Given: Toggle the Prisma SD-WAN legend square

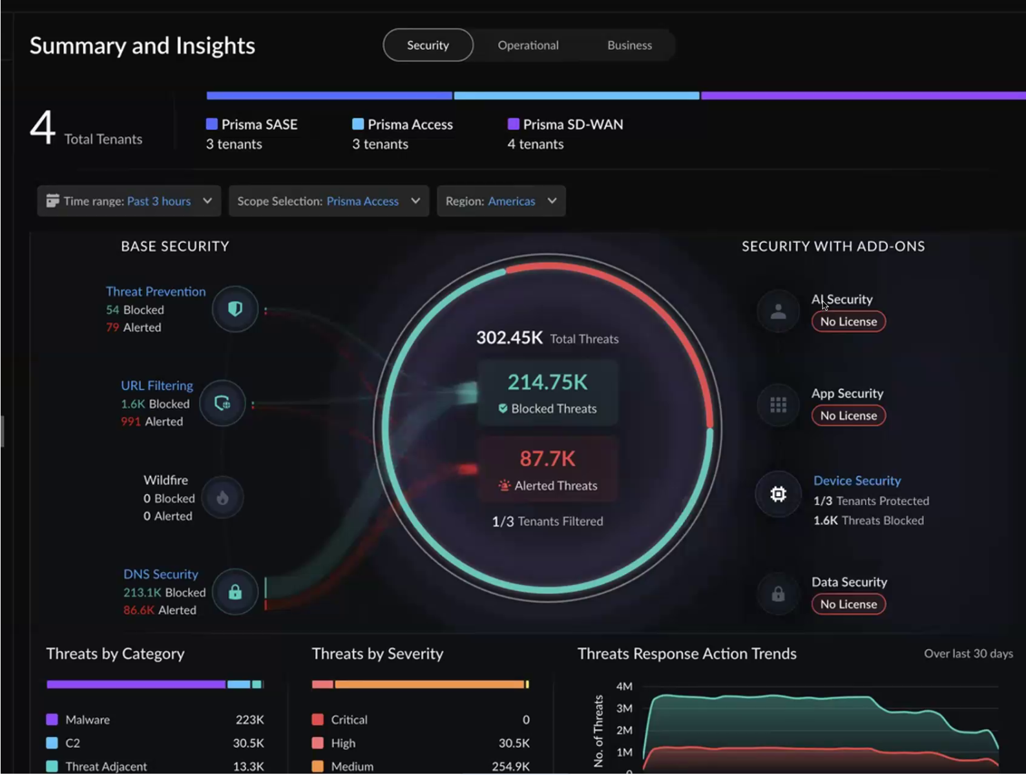Looking at the screenshot, I should click(x=514, y=124).
